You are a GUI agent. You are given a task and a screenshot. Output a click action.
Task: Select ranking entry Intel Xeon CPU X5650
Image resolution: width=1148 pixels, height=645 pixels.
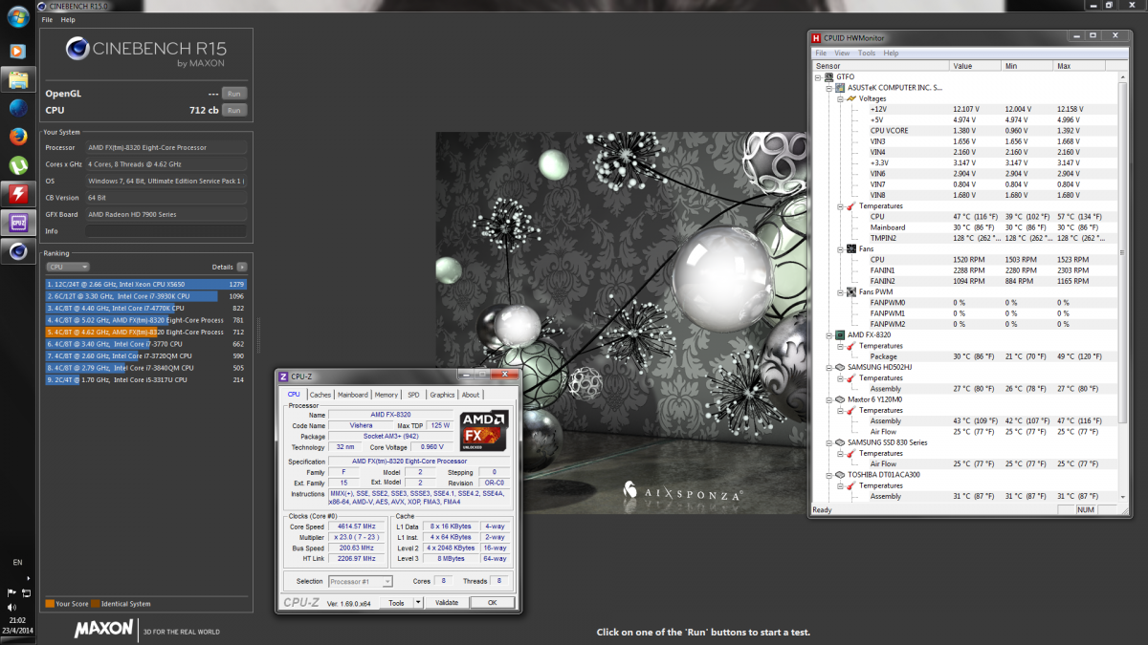146,284
